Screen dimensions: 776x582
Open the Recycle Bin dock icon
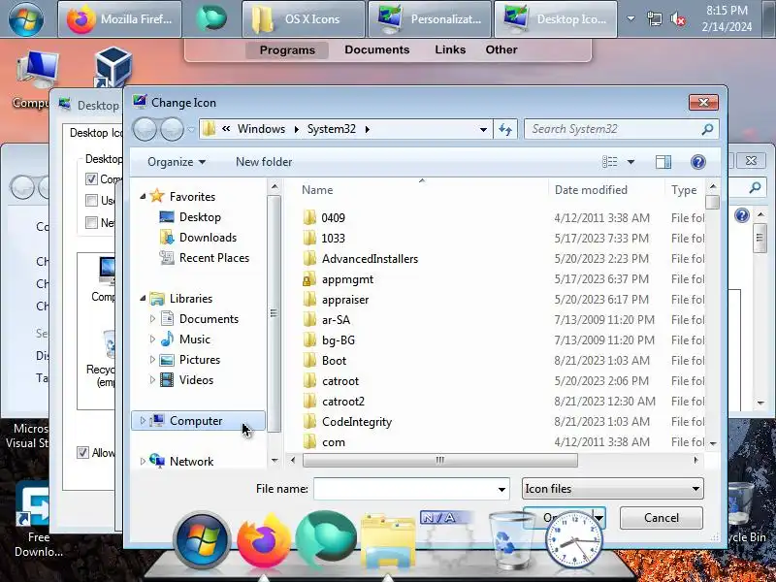tap(510, 541)
